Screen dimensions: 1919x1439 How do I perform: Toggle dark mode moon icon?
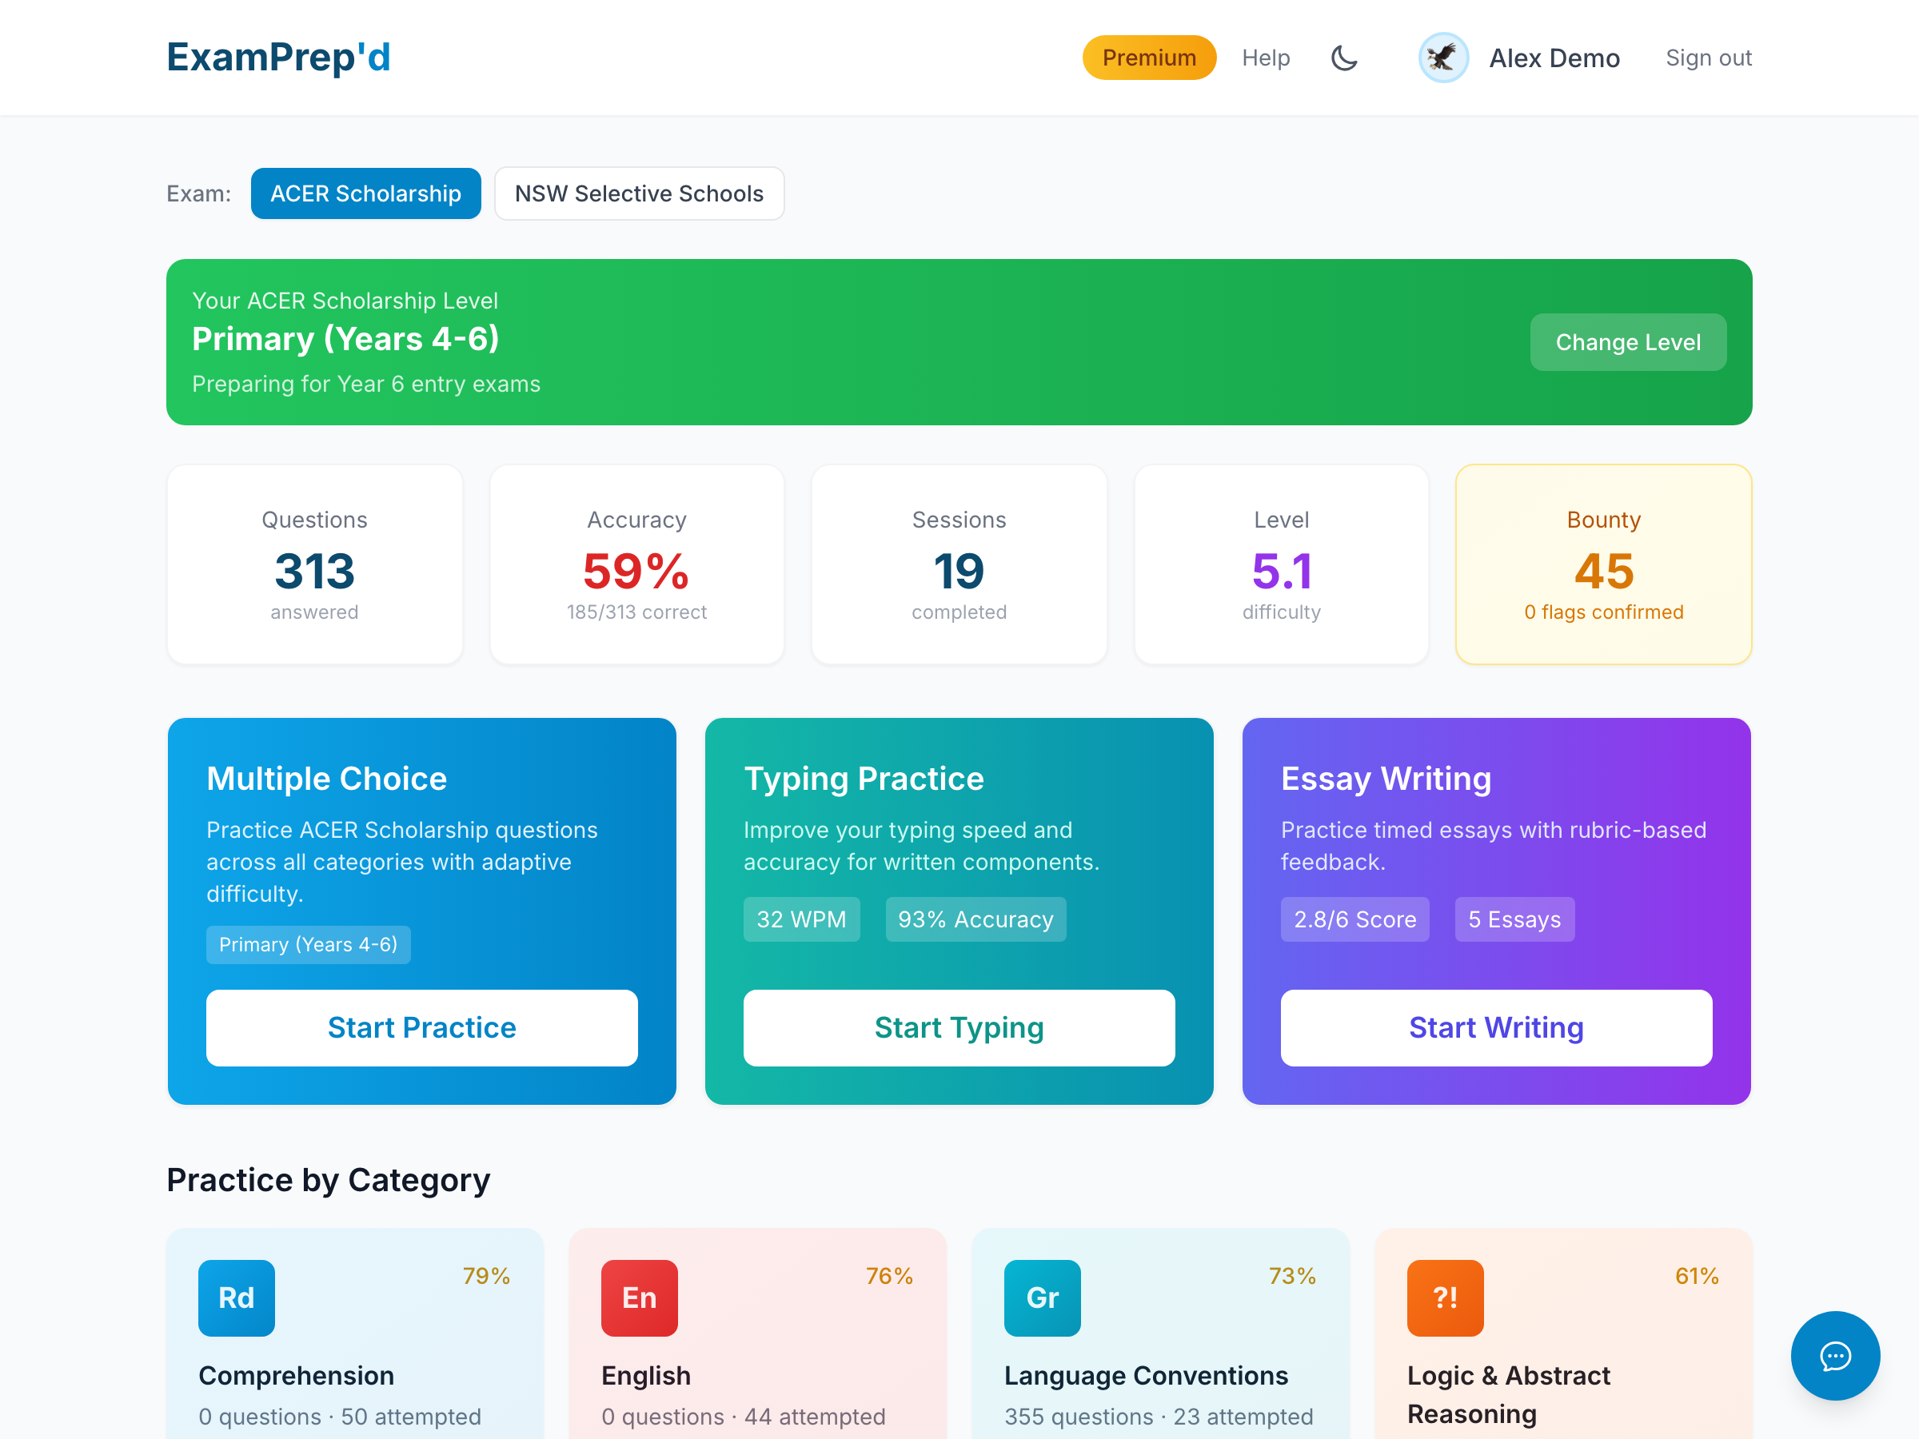click(x=1344, y=58)
